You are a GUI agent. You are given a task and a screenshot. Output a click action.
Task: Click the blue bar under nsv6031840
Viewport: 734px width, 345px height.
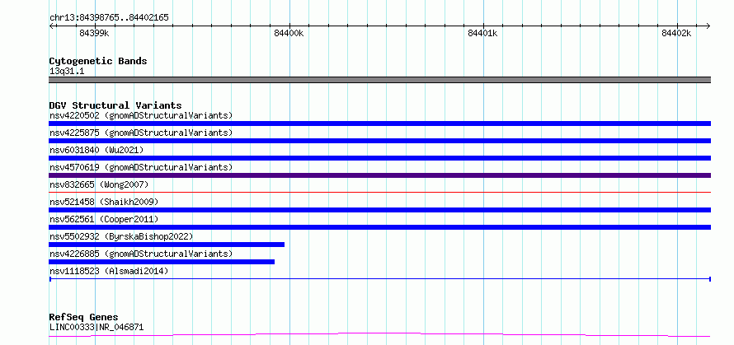coord(379,158)
